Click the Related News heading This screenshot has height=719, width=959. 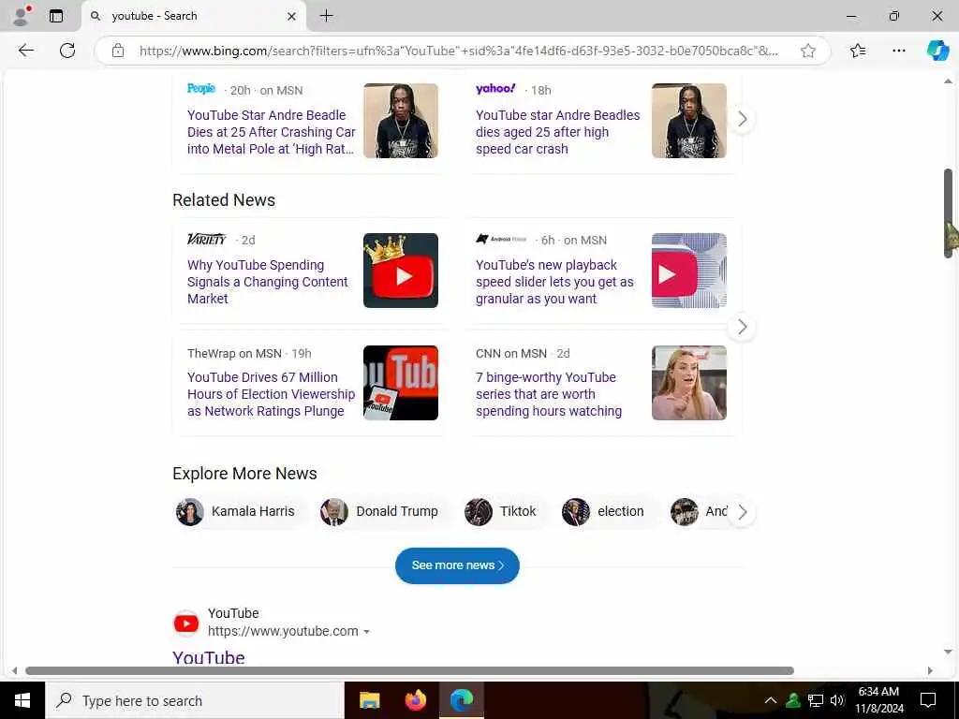tap(224, 200)
